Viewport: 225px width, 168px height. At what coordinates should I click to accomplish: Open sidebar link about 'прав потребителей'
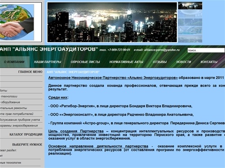coord(17,114)
